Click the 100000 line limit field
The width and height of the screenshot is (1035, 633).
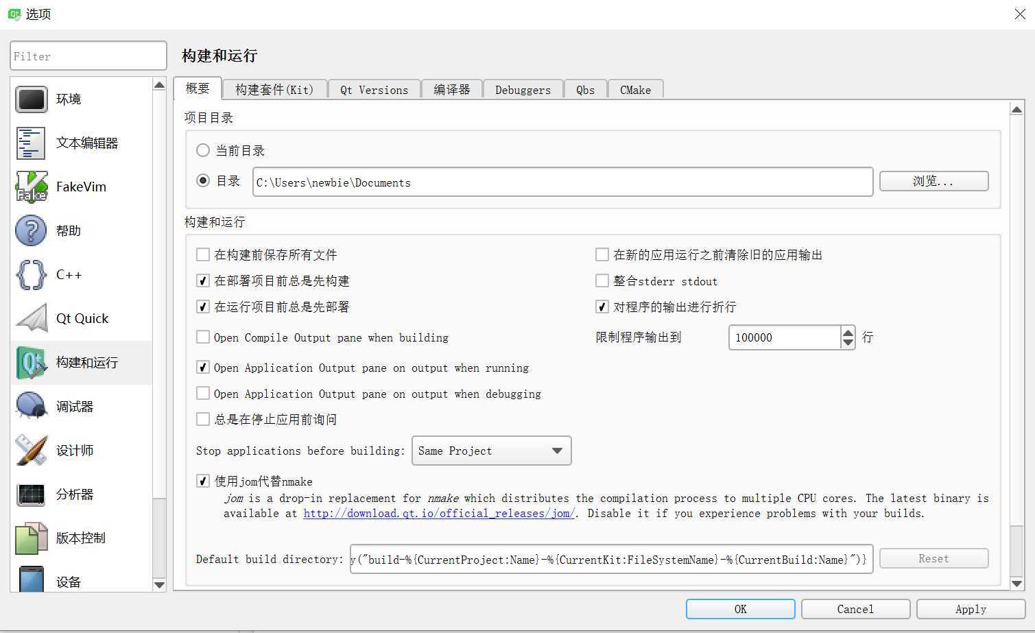point(785,337)
